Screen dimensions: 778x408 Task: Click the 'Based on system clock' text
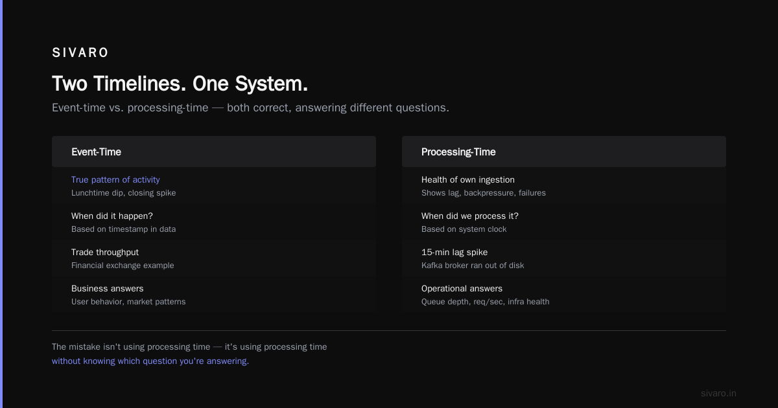(x=464, y=229)
